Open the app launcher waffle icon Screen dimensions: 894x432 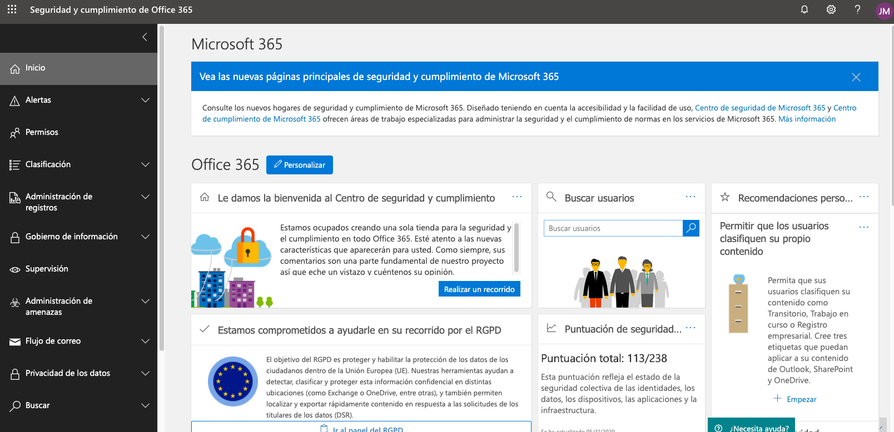point(12,9)
